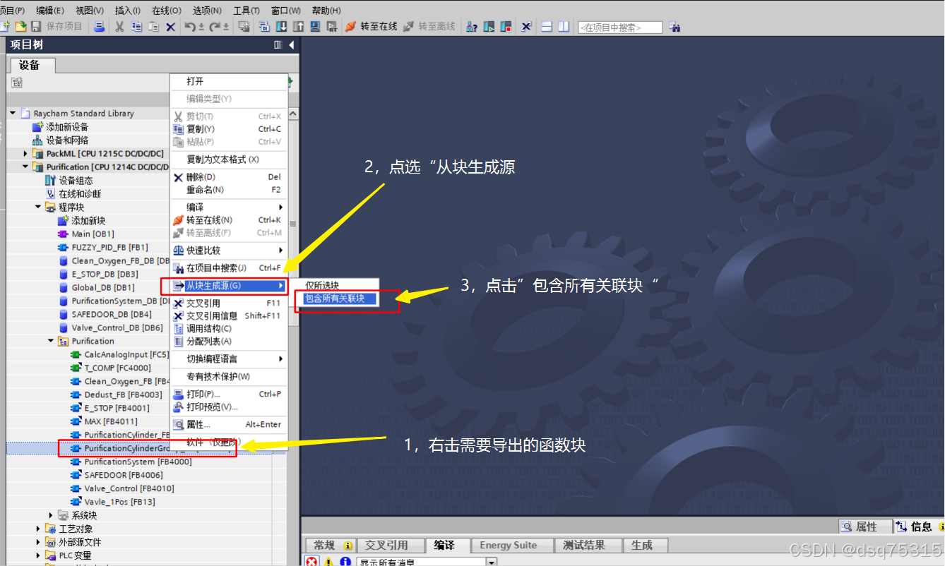This screenshot has width=945, height=566.
Task: Click the Compile icon in main toolbar
Action: click(263, 27)
